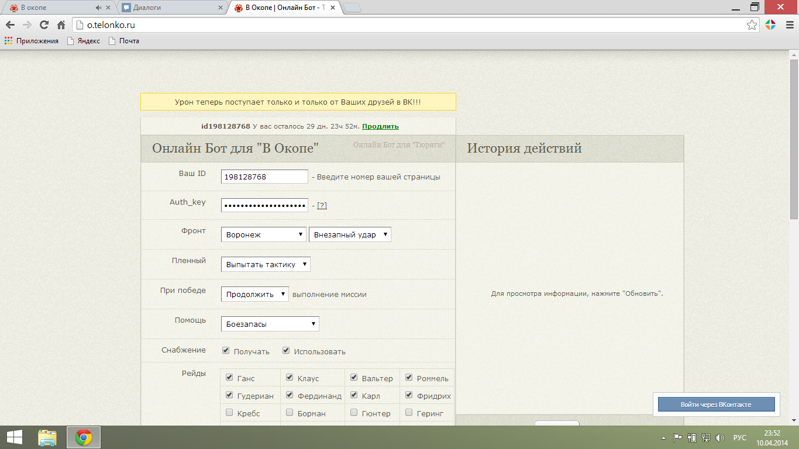The height and width of the screenshot is (449, 799).
Task: Open the network tray icon
Action: point(706,437)
